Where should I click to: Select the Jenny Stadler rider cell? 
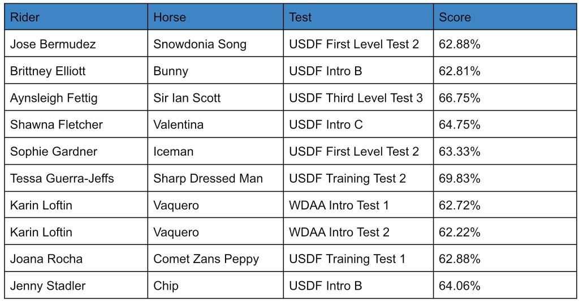tap(76, 285)
